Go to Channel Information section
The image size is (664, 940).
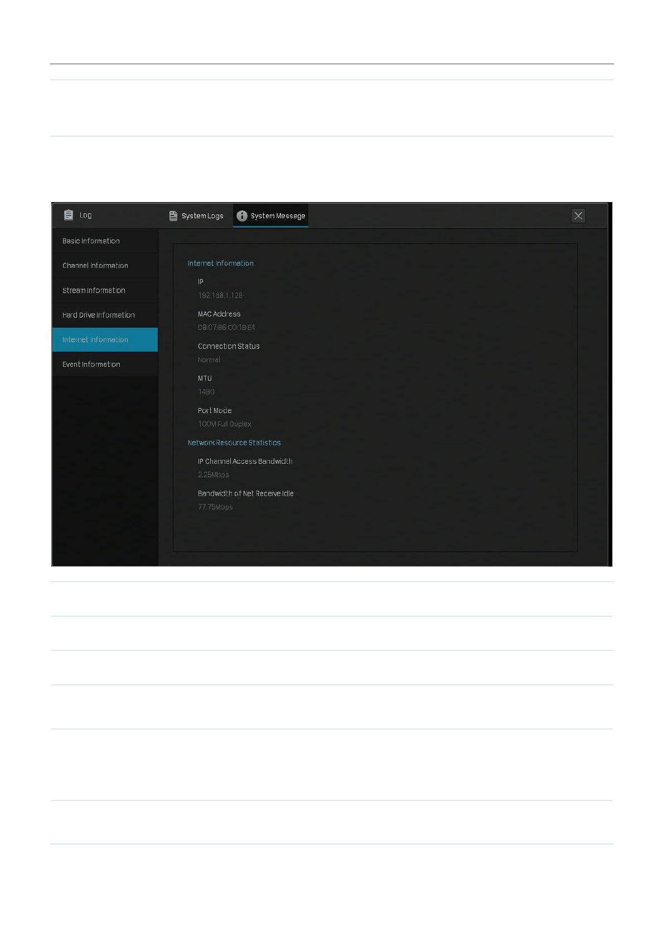tap(95, 266)
